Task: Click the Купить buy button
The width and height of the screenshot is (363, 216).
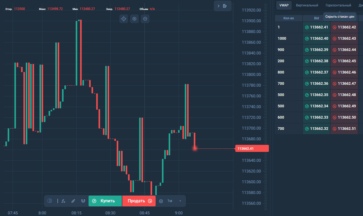Action: pyautogui.click(x=105, y=201)
